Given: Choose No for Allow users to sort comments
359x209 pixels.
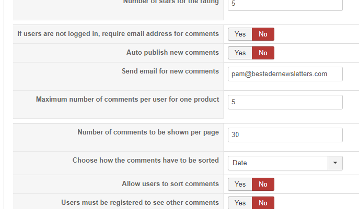Looking at the screenshot, I should click(x=263, y=185).
